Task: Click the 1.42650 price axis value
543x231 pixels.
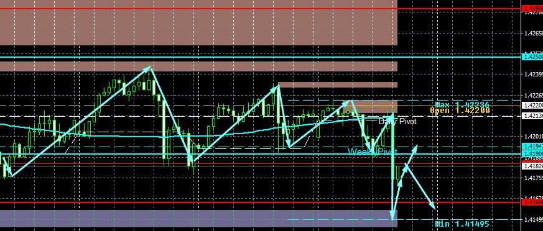Action: [x=533, y=33]
